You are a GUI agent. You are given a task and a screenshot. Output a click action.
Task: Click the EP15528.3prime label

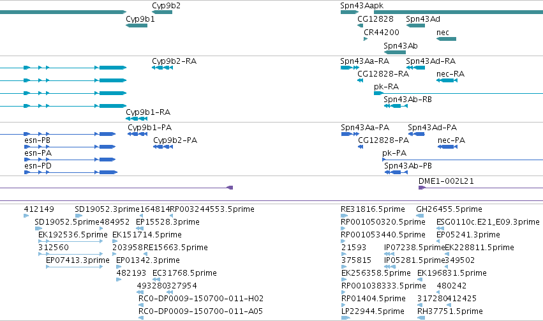(168, 222)
